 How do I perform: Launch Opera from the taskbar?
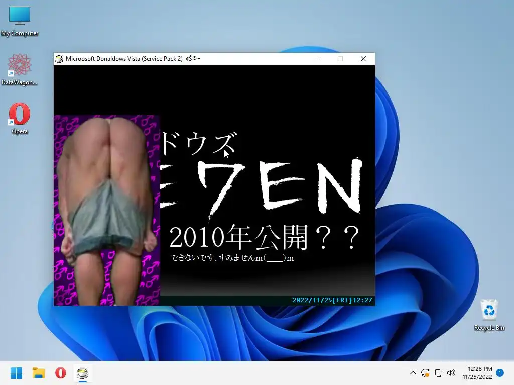click(x=60, y=373)
